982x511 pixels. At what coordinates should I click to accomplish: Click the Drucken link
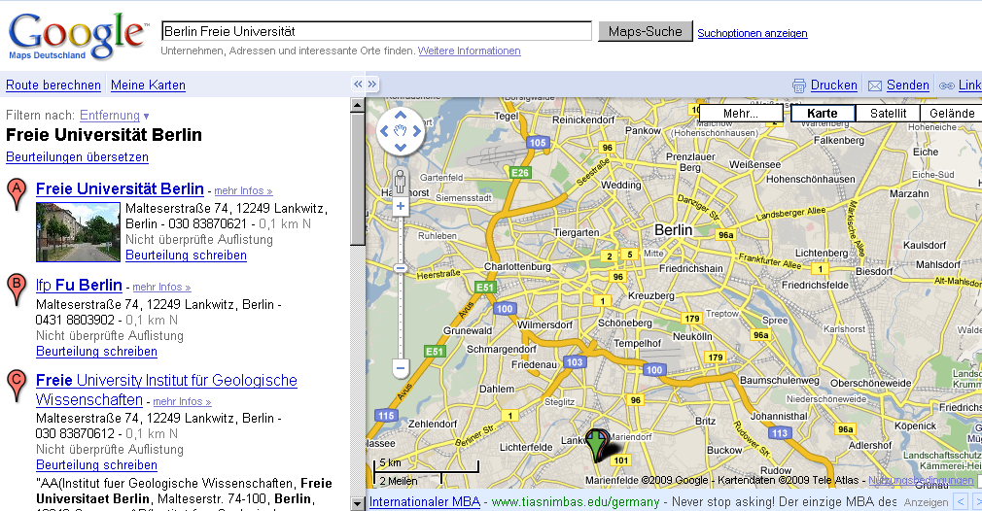833,85
